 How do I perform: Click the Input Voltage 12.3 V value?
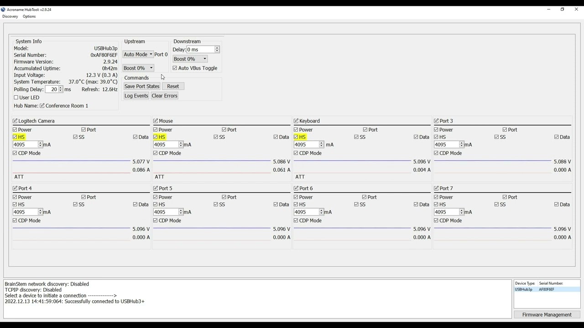pos(102,75)
